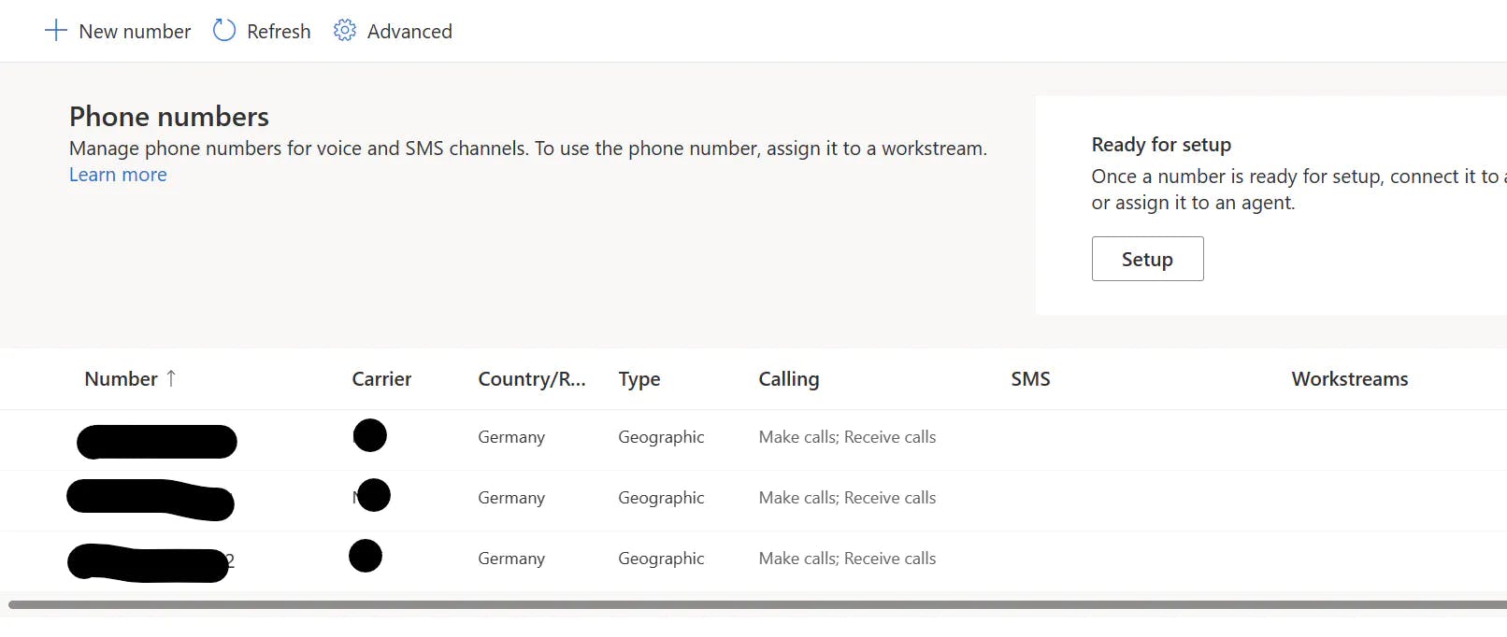Click the SMS column header

(x=1030, y=378)
